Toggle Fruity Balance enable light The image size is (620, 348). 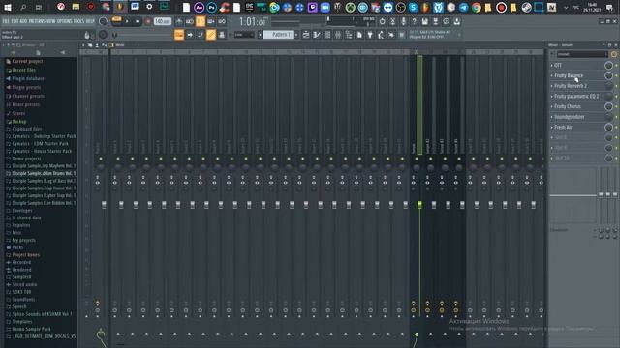[x=616, y=75]
